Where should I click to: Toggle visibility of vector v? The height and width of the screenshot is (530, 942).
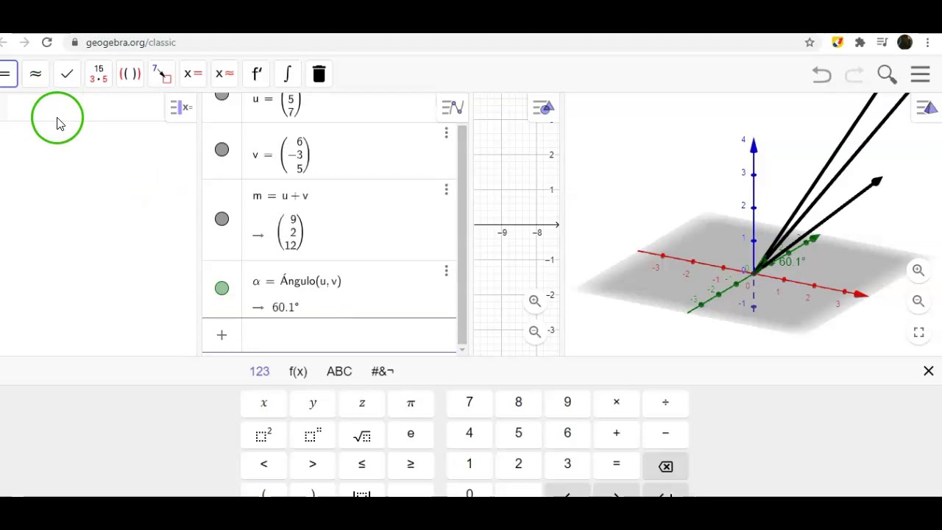point(222,150)
